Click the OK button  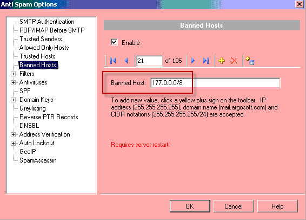pos(190,206)
